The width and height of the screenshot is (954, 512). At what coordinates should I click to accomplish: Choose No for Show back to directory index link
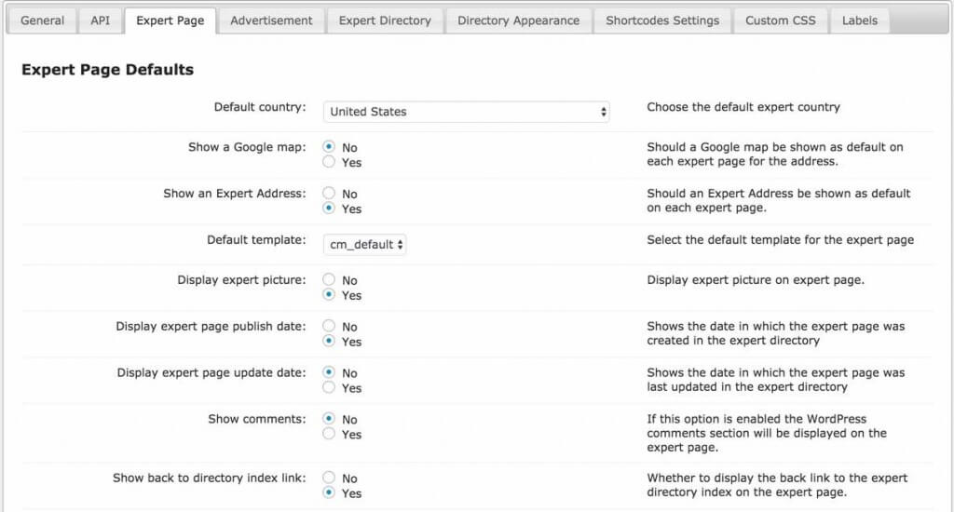pyautogui.click(x=329, y=478)
